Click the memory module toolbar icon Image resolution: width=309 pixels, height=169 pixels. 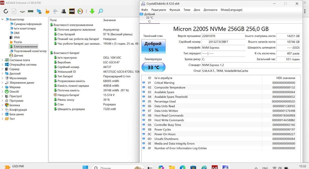click(31, 11)
